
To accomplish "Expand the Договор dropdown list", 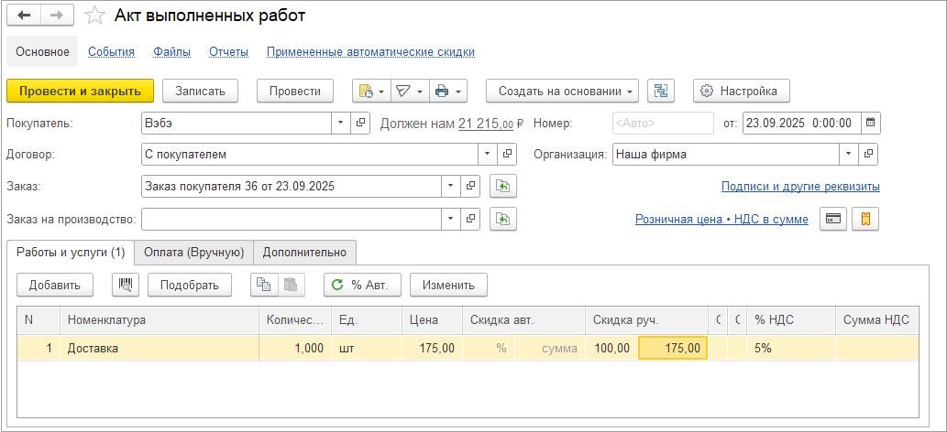I will click(x=488, y=154).
